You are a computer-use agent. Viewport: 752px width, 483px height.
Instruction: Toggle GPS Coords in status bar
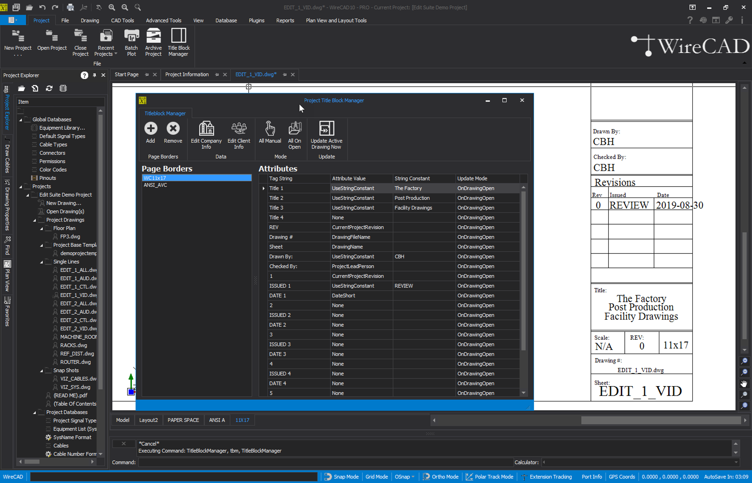pyautogui.click(x=622, y=477)
